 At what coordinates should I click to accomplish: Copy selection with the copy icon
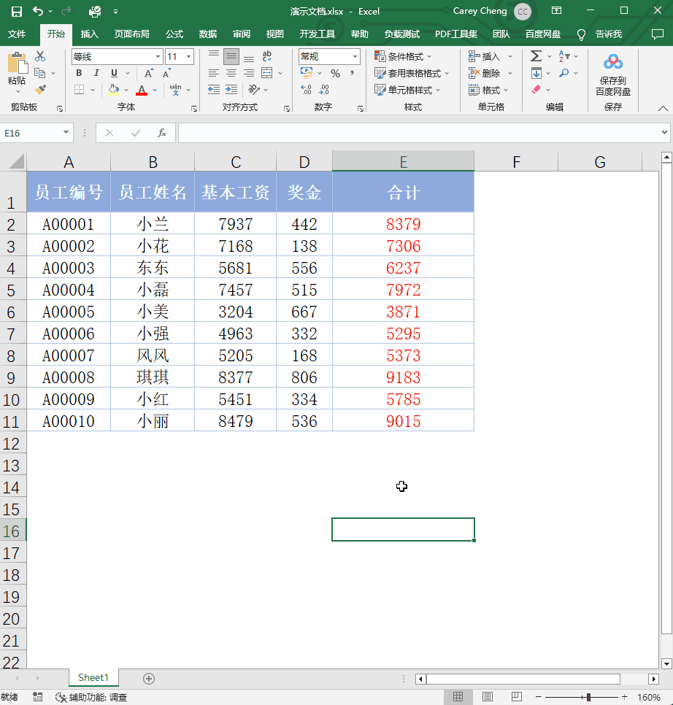(x=40, y=73)
